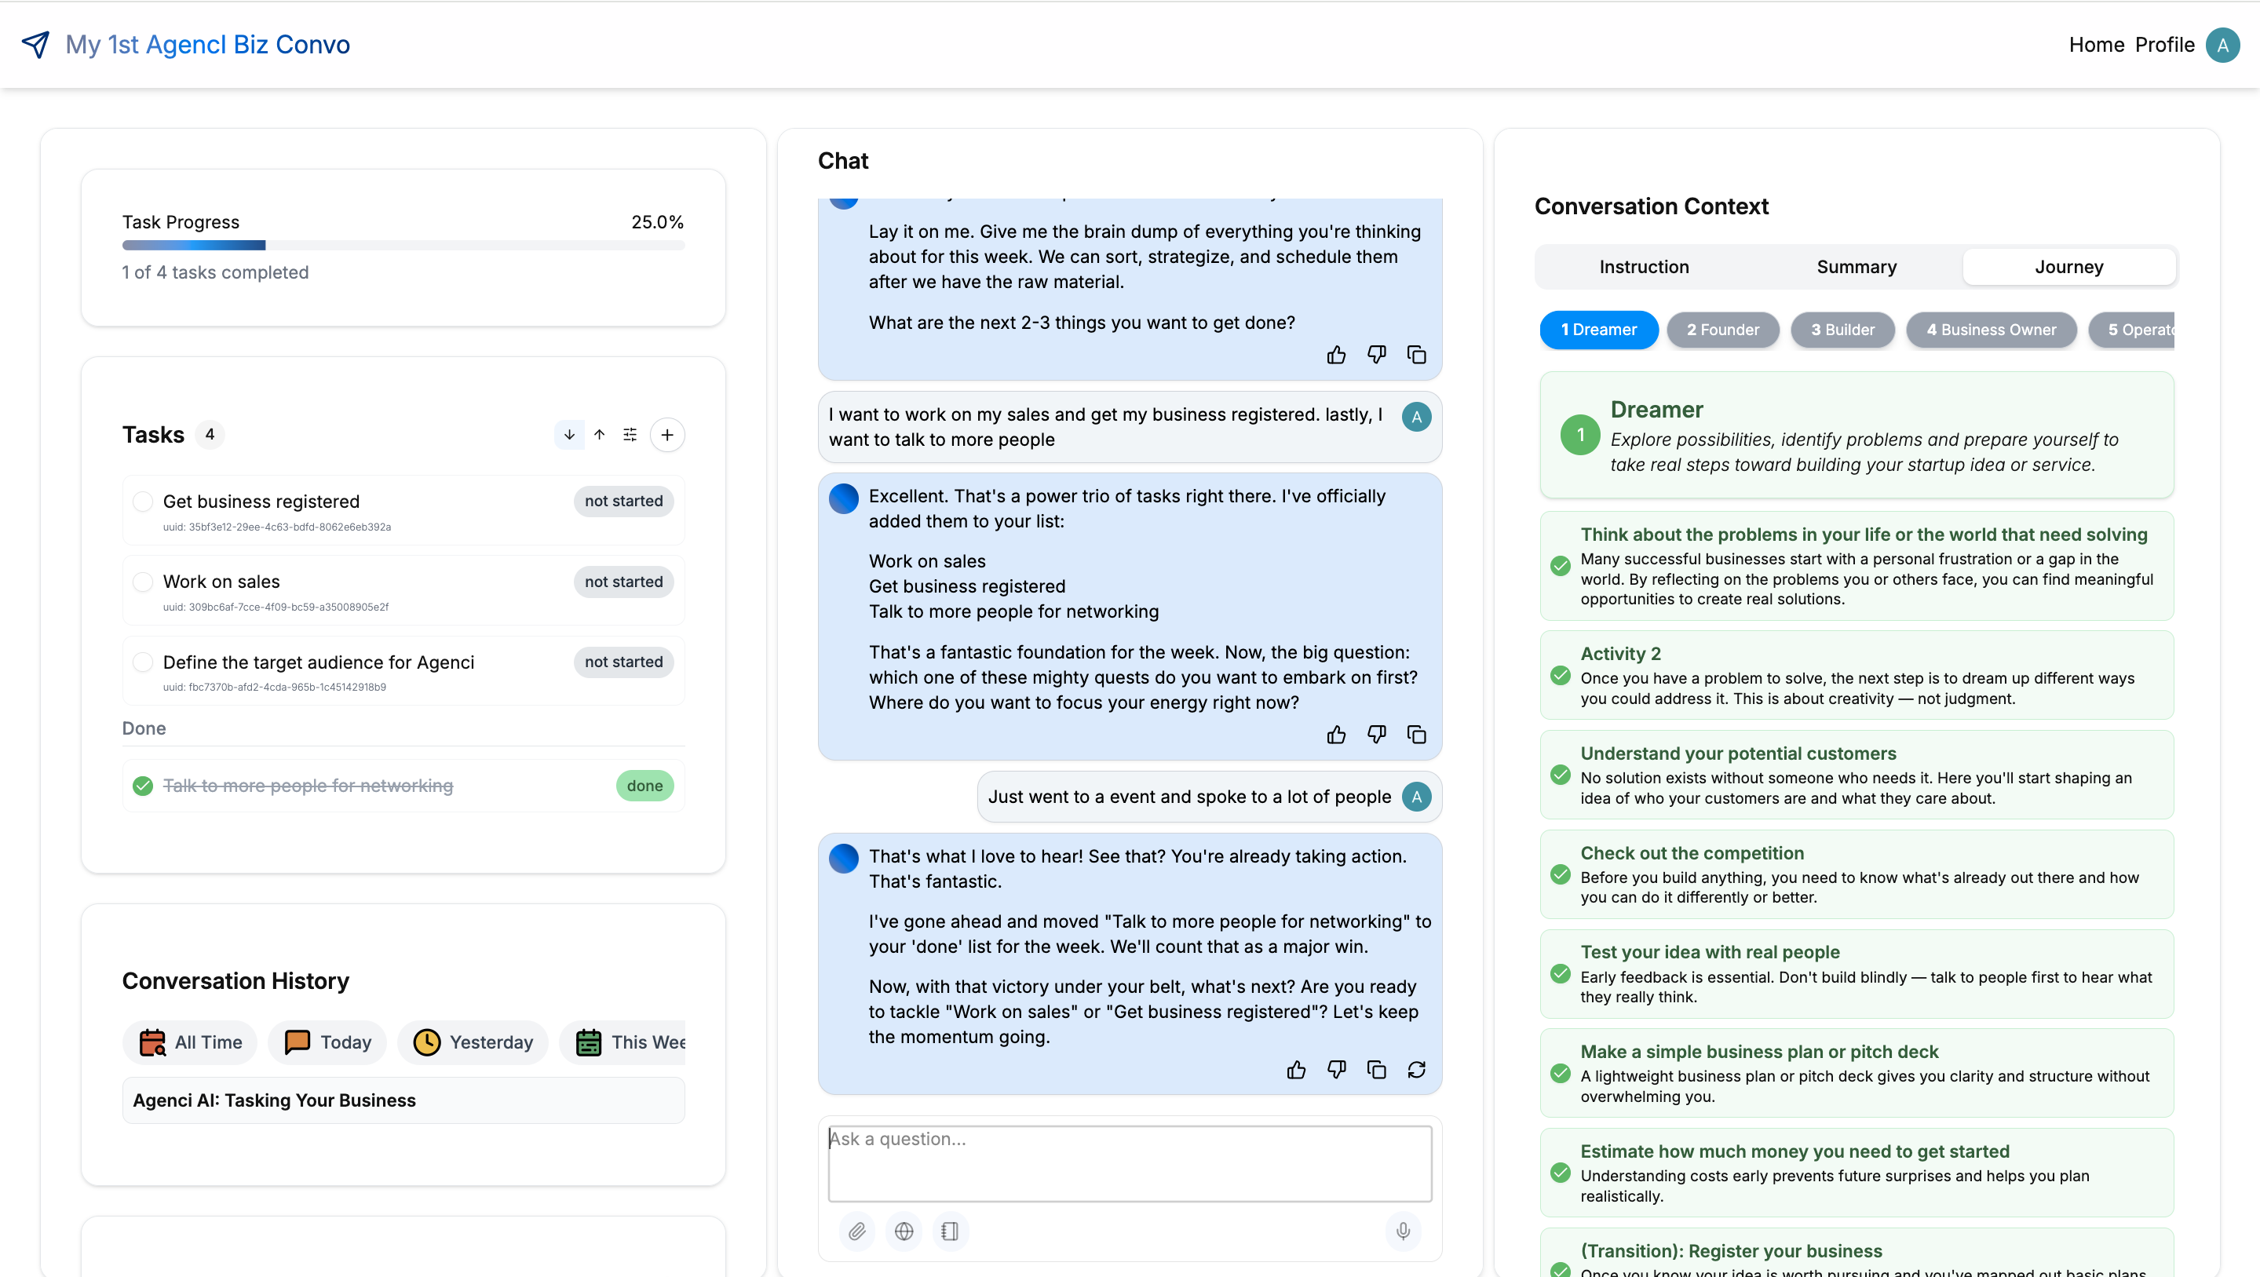Viewport: 2260px width, 1277px height.
Task: Toggle check for 'Understand your potential customers'
Action: point(1560,775)
